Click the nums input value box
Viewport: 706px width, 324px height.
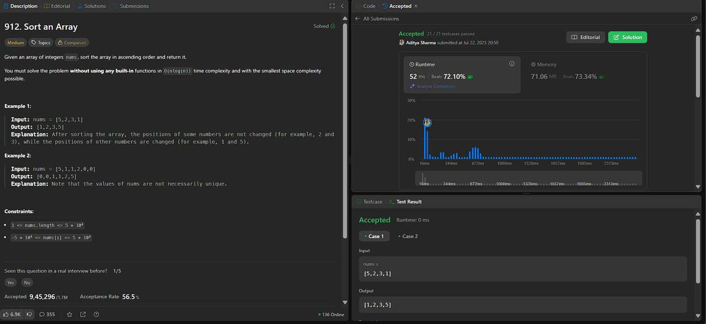click(522, 269)
